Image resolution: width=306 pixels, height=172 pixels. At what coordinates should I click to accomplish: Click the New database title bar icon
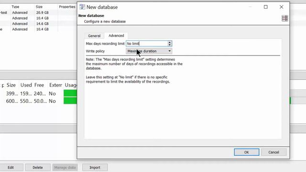click(82, 7)
